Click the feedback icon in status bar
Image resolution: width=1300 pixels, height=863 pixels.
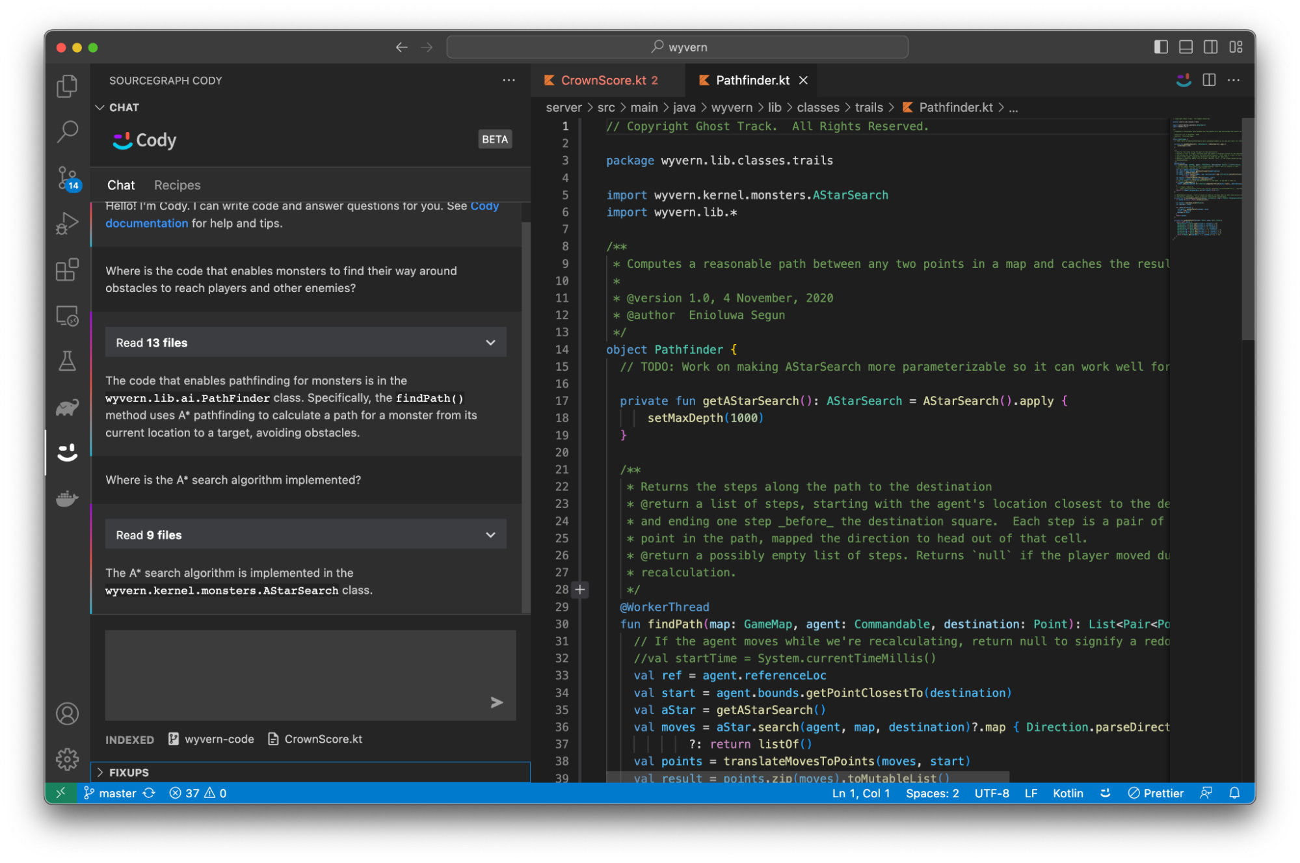point(1206,793)
